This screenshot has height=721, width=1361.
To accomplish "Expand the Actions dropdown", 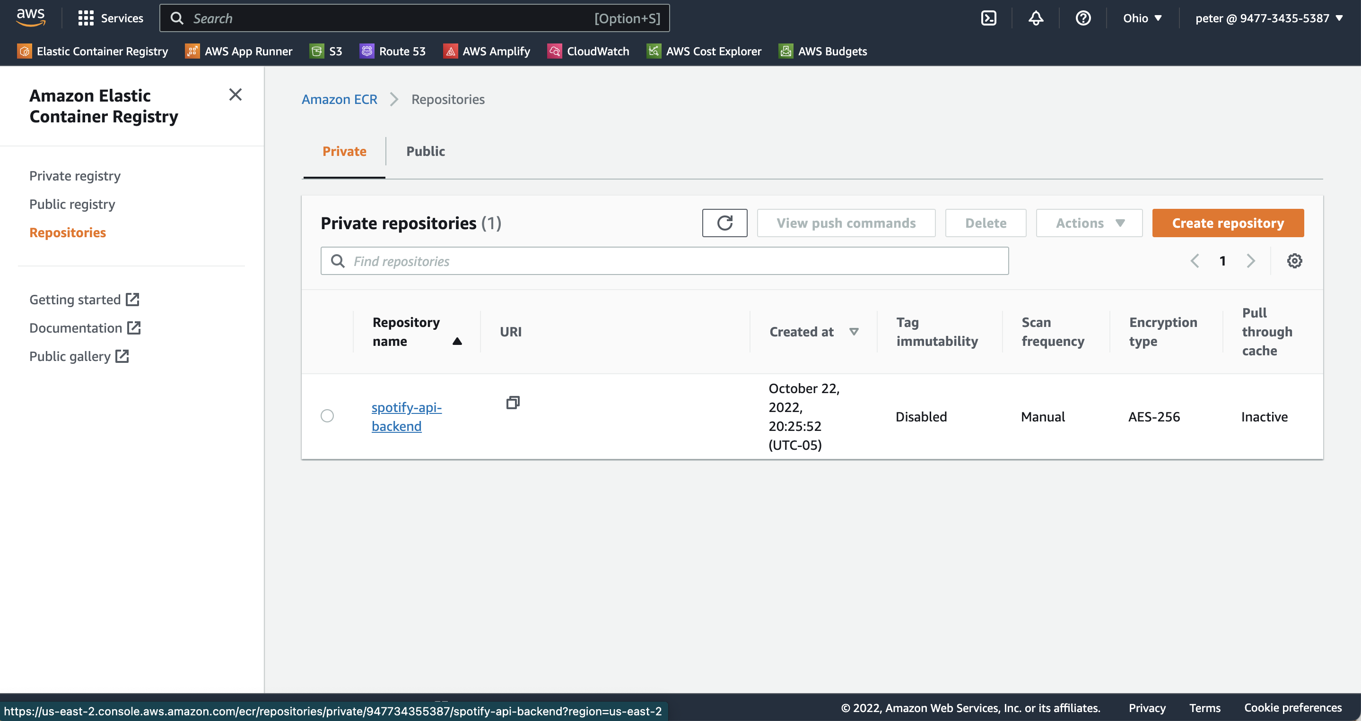I will [1089, 223].
